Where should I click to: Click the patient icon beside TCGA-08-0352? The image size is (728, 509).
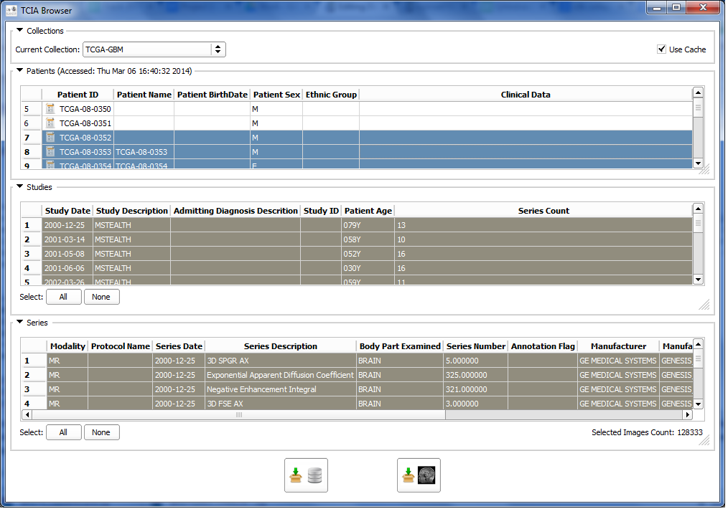[x=50, y=138]
